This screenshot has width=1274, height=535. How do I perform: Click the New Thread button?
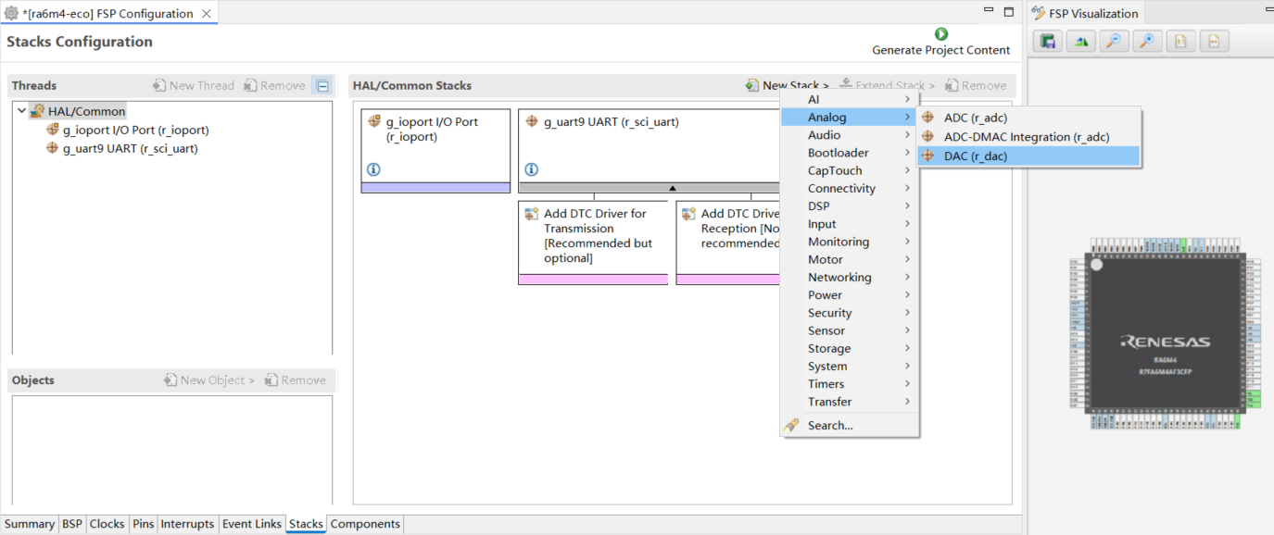(x=194, y=85)
